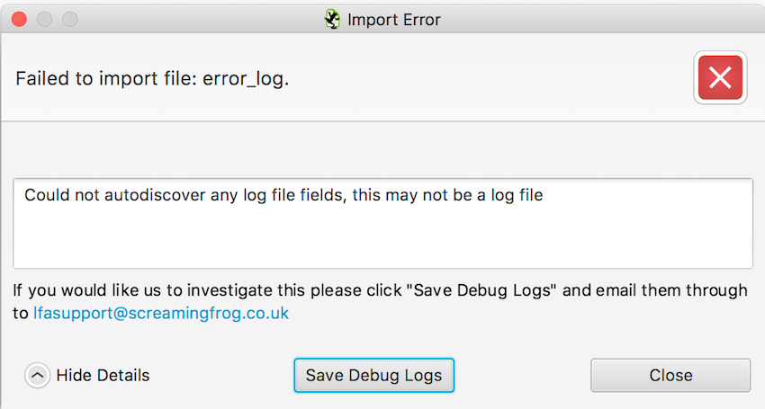Click the circular chevron beside Hide Details
The image size is (765, 409).
tap(37, 376)
